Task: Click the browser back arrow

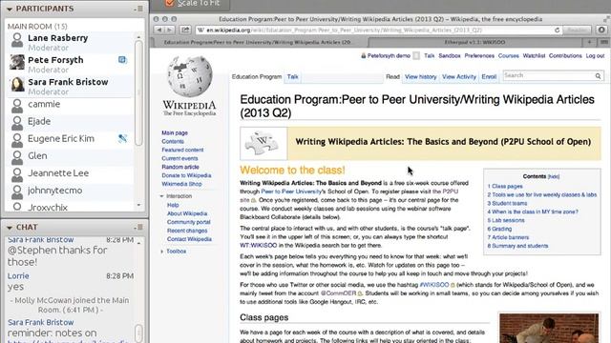Action: pyautogui.click(x=159, y=30)
